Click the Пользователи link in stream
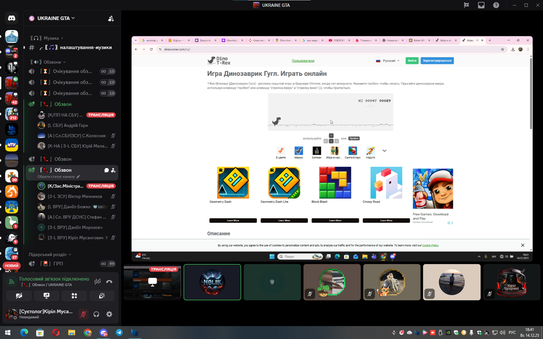This screenshot has width=543, height=339. (303, 61)
